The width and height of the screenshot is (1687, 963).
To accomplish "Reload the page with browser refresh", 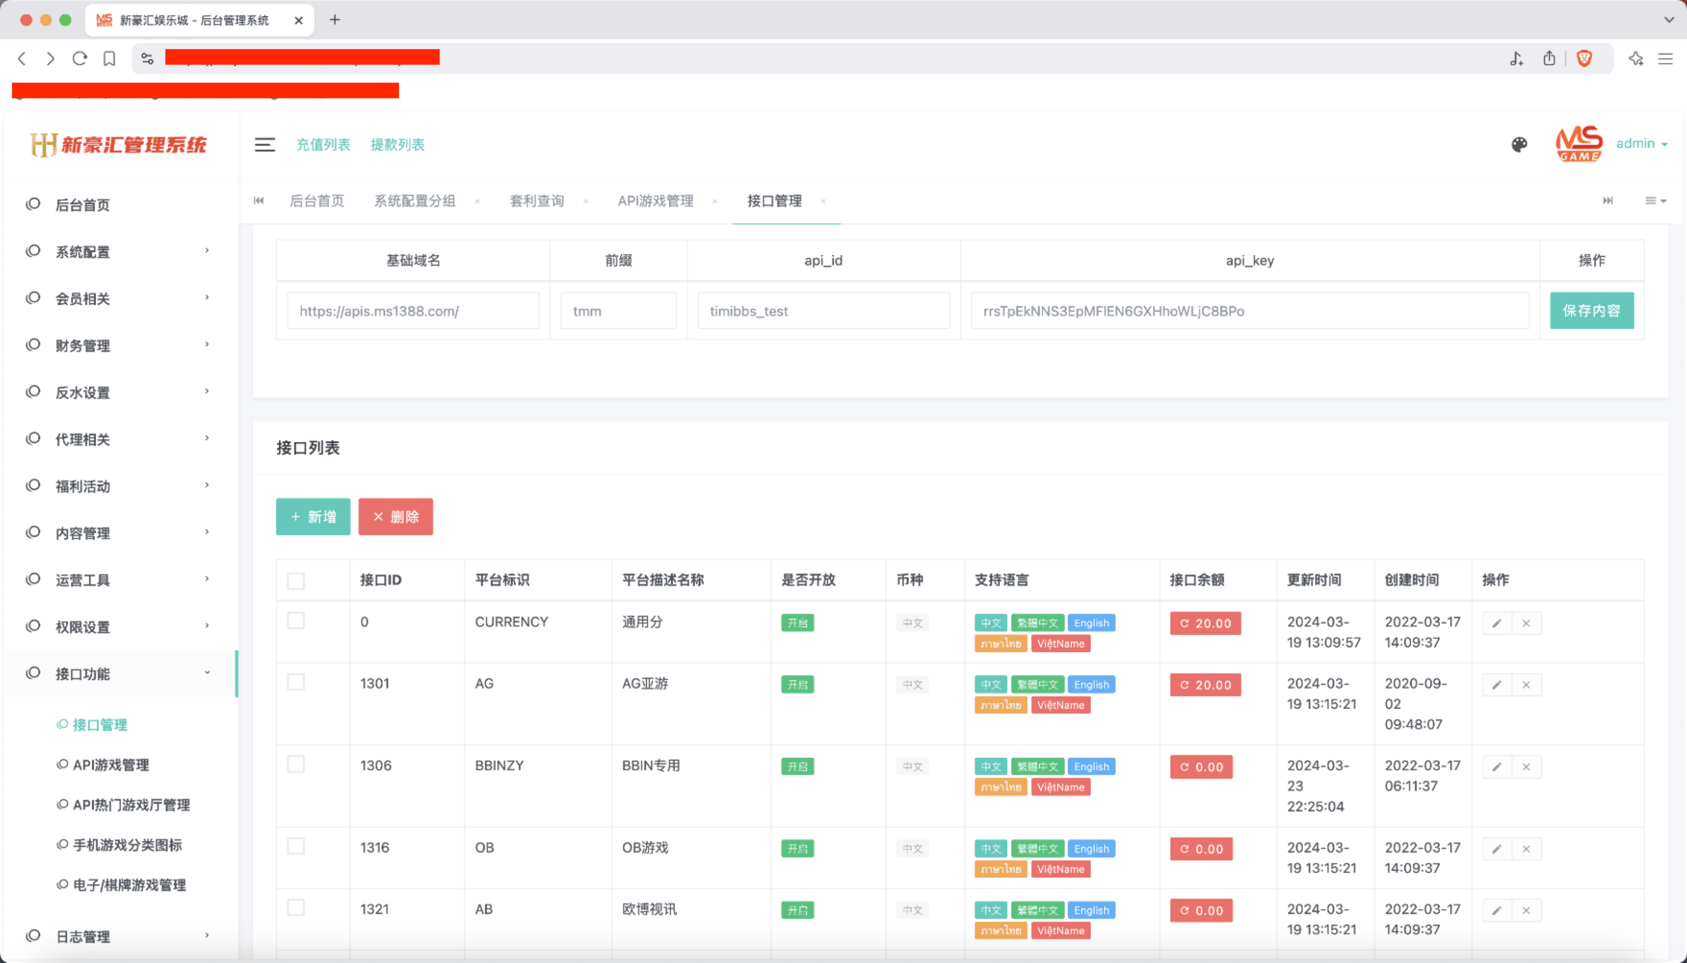I will (80, 58).
